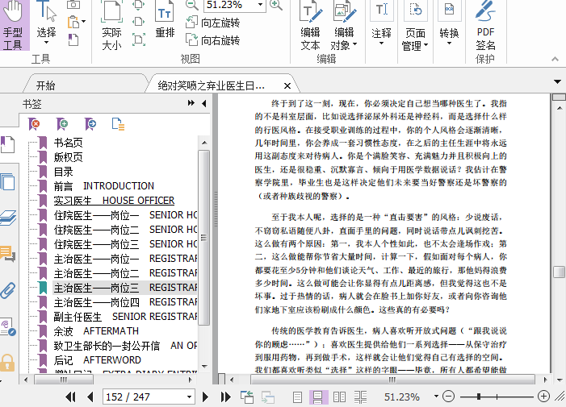566x407 pixels.
Task: Activate the Hand tool
Action: [x=15, y=24]
